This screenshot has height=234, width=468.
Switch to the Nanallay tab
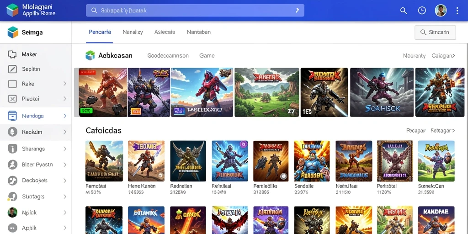pyautogui.click(x=133, y=32)
